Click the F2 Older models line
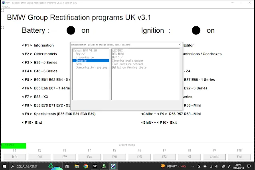Image resolution: width=255 pixels, height=170 pixels. point(40,54)
